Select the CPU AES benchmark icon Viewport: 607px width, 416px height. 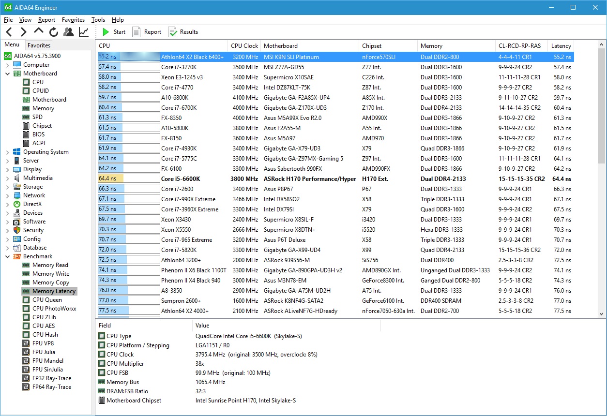point(26,326)
